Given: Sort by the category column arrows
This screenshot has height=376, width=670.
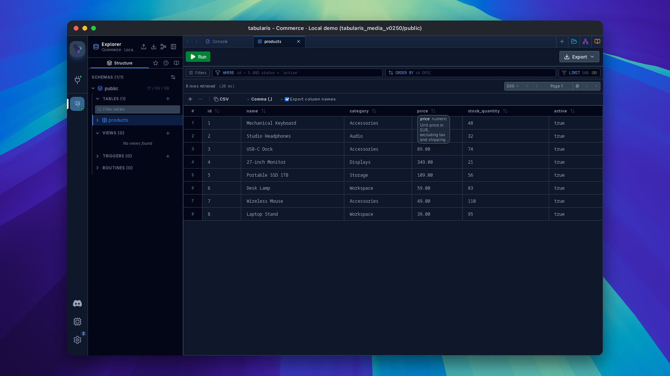Looking at the screenshot, I should point(374,111).
